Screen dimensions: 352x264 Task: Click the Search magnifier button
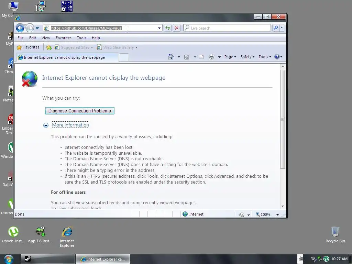pos(276,28)
